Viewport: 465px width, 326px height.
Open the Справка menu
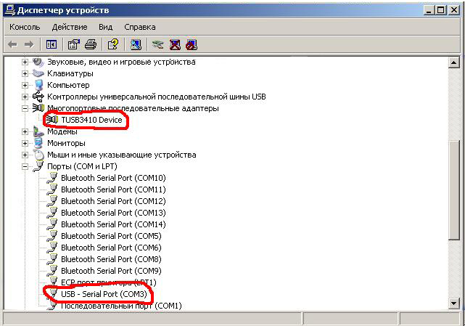140,27
